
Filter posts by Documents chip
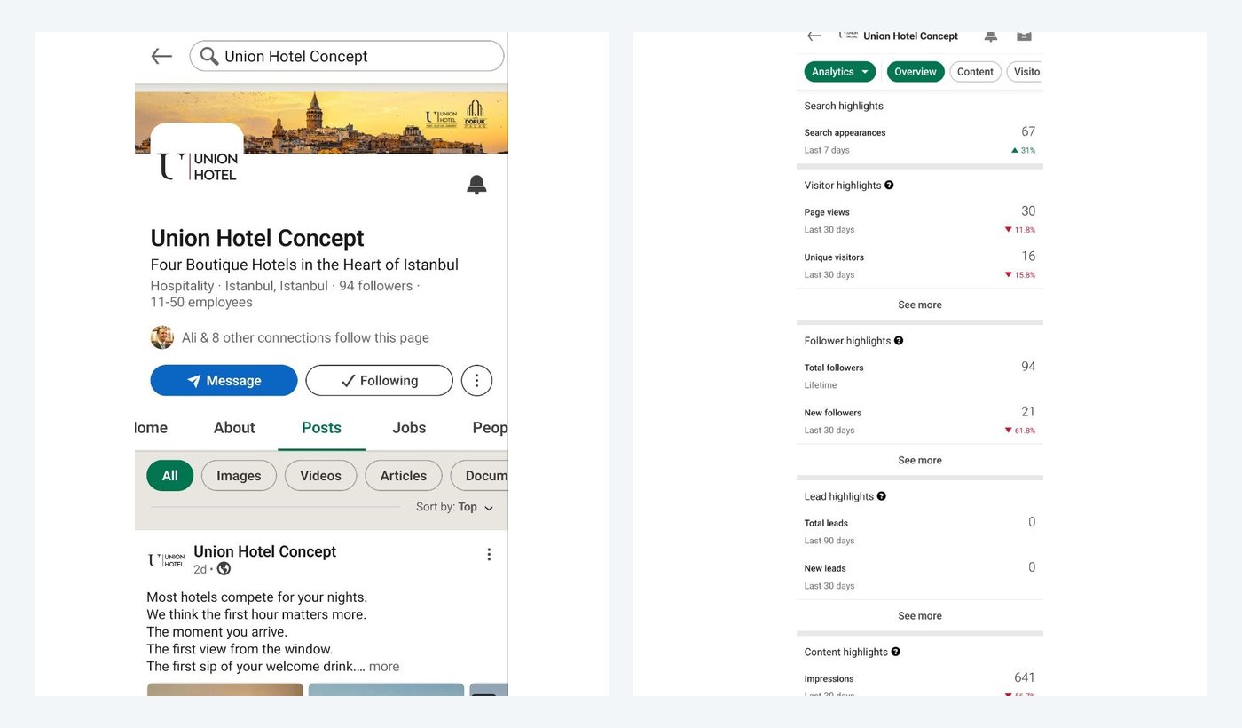[x=479, y=476]
